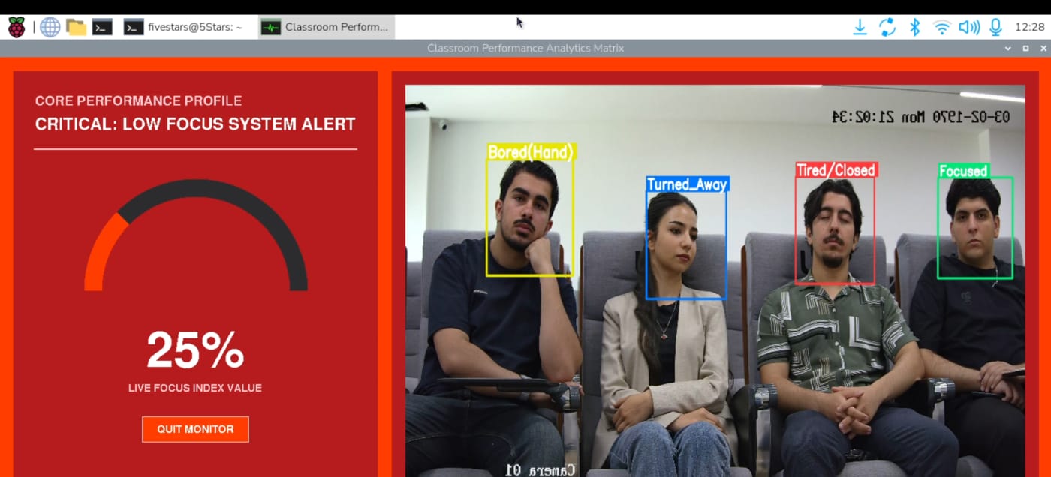Click the 12:28 clock
Image resolution: width=1051 pixels, height=477 pixels.
[1029, 28]
